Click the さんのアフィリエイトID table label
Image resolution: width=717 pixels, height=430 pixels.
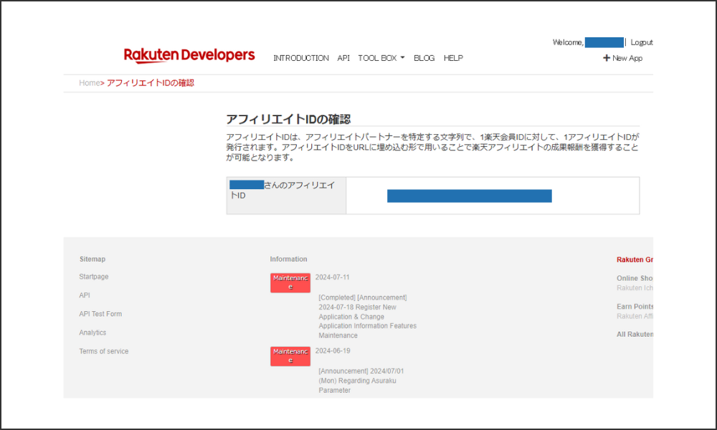(x=286, y=196)
